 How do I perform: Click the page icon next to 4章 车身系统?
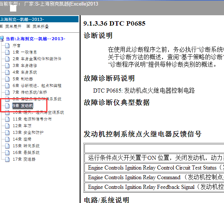[x=7, y=72]
